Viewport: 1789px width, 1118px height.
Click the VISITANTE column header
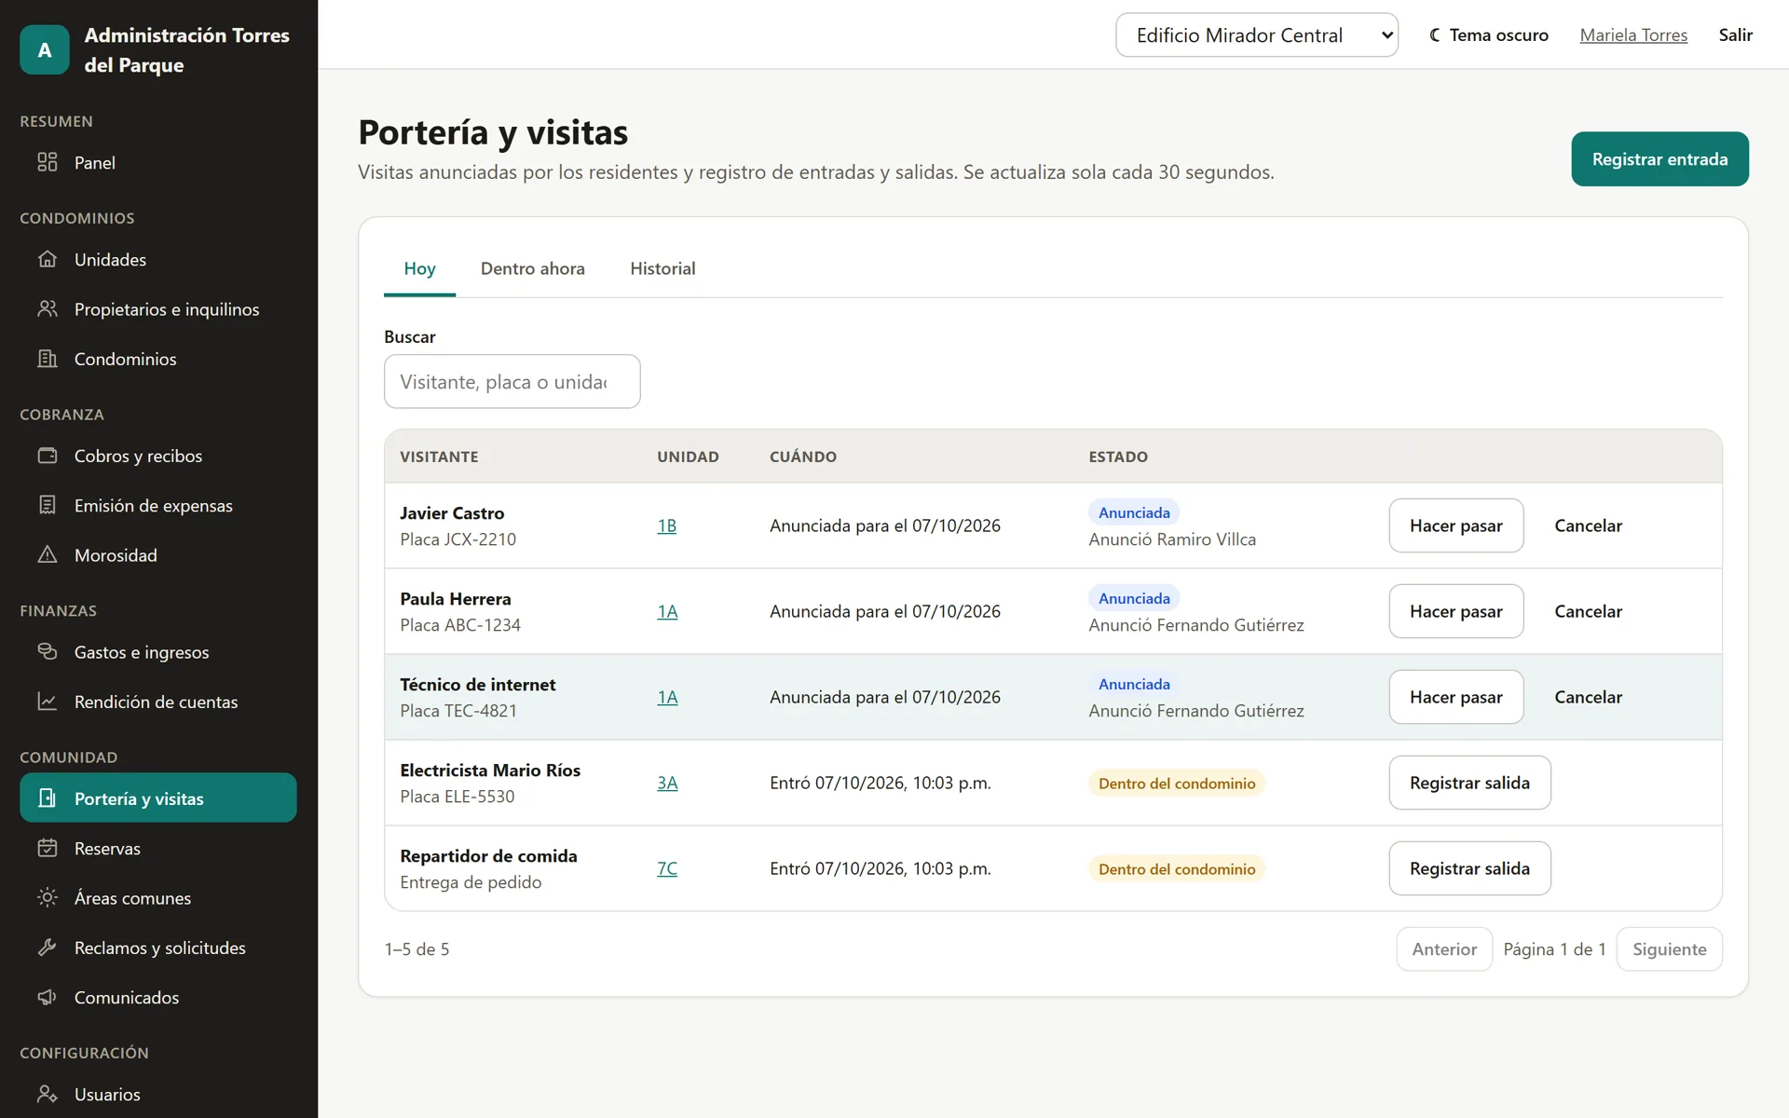[439, 457]
